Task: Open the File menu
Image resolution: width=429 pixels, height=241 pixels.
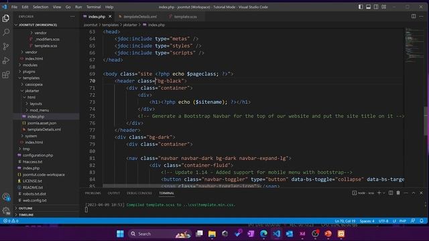Action: 14,7
